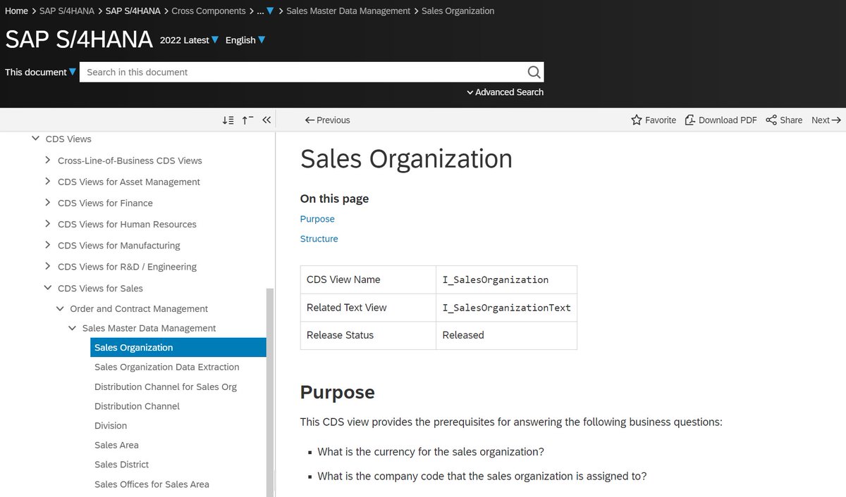
Task: Expand CDS Views for Human Resources
Action: [x=48, y=224]
